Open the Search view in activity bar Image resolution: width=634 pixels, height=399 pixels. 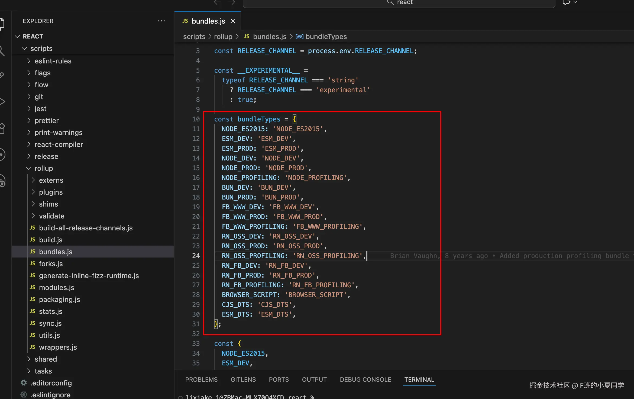2,50
